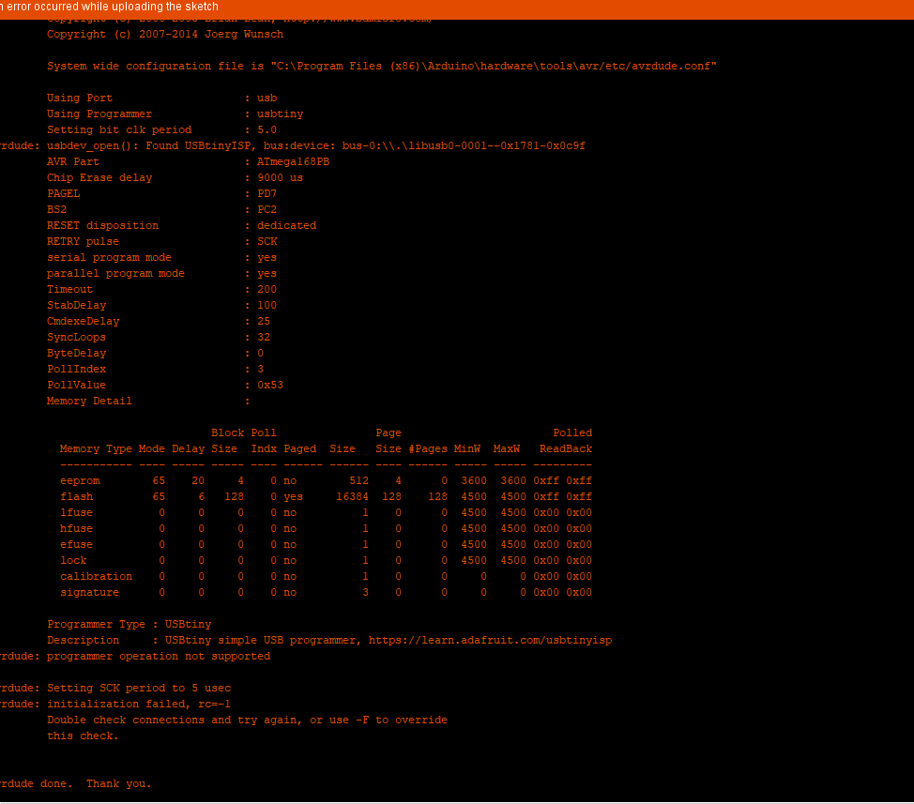Click the Timeout value 200
This screenshot has height=804, width=914.
point(267,290)
